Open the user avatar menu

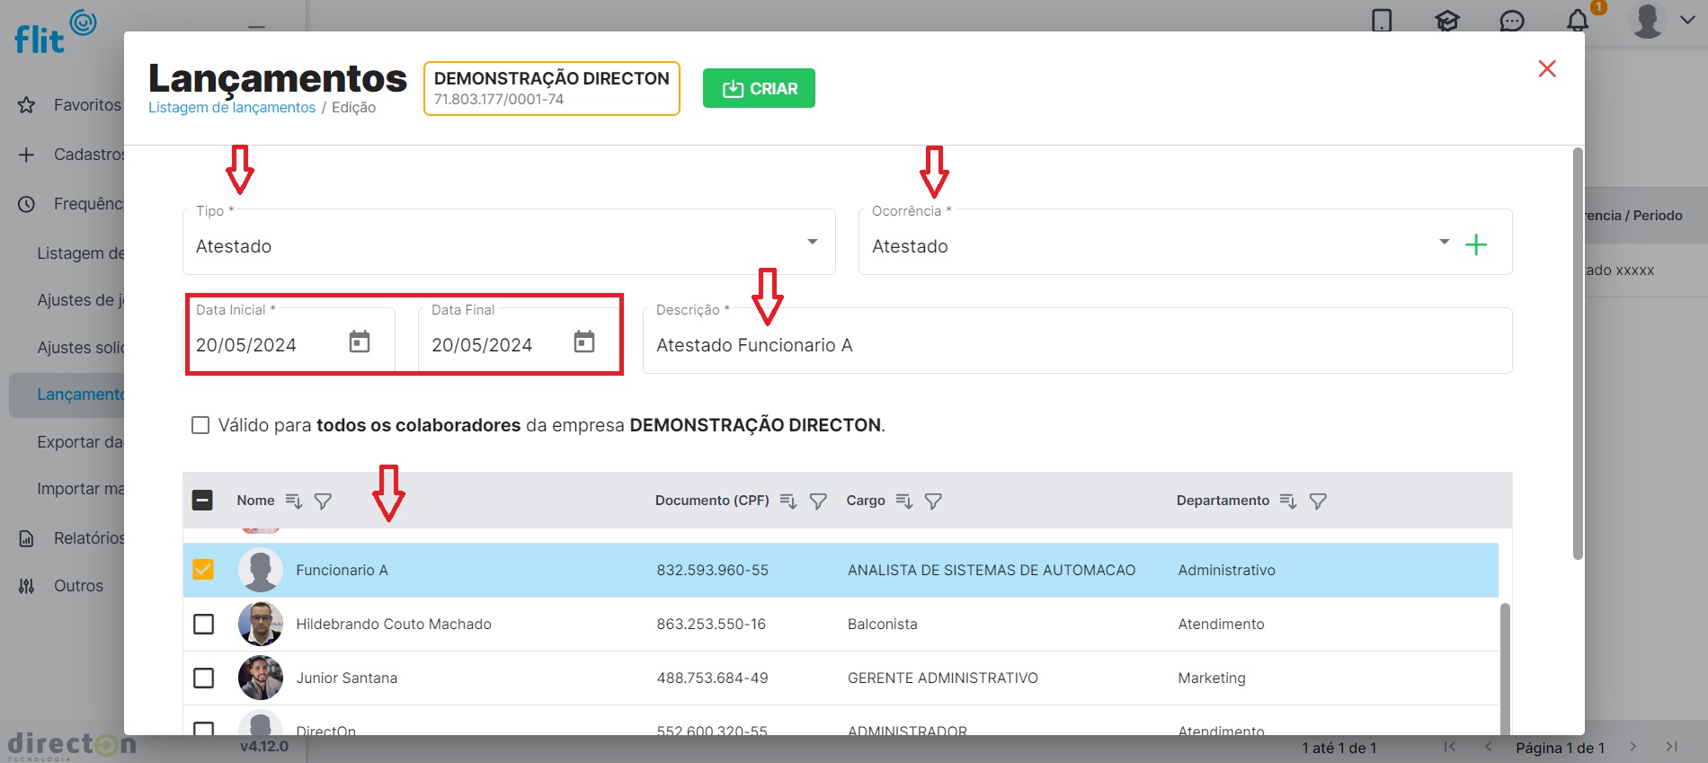coord(1648,20)
